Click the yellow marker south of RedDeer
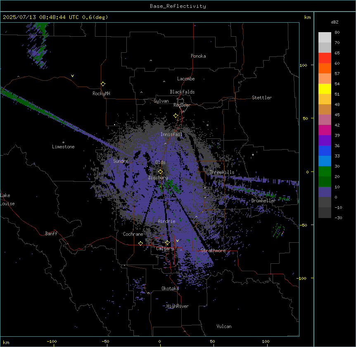Image resolution: width=356 pixels, height=347 pixels. 176,116
